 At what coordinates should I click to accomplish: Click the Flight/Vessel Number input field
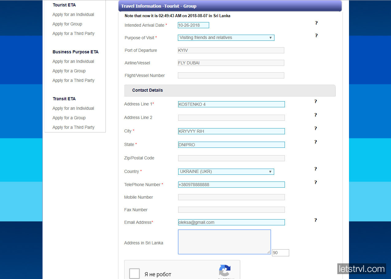pos(231,75)
